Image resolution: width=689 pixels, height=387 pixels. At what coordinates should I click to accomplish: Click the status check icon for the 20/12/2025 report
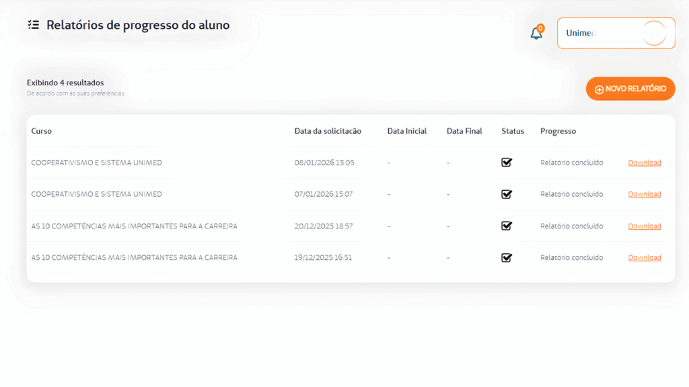[x=507, y=226]
